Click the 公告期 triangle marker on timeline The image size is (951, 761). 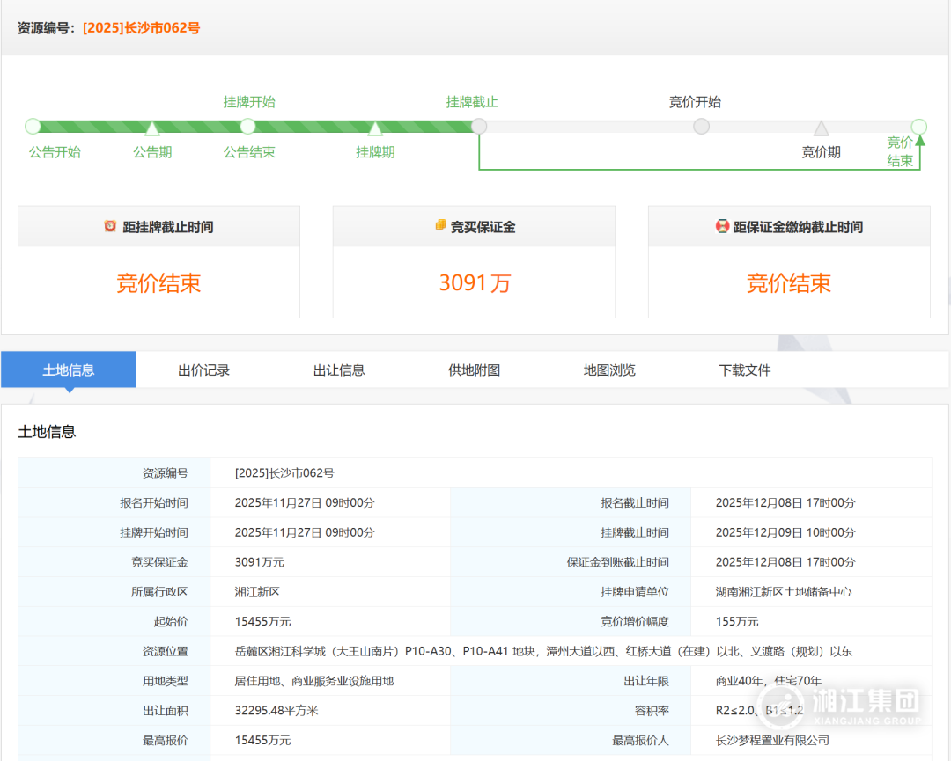point(152,128)
